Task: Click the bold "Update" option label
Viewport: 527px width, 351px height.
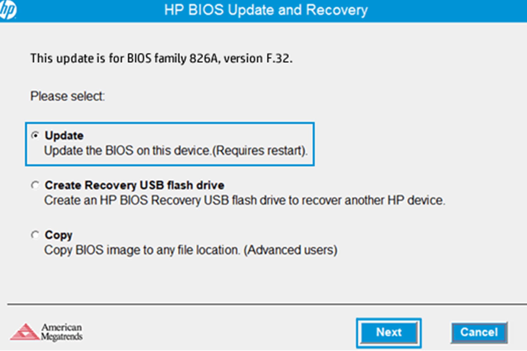Action: (64, 135)
